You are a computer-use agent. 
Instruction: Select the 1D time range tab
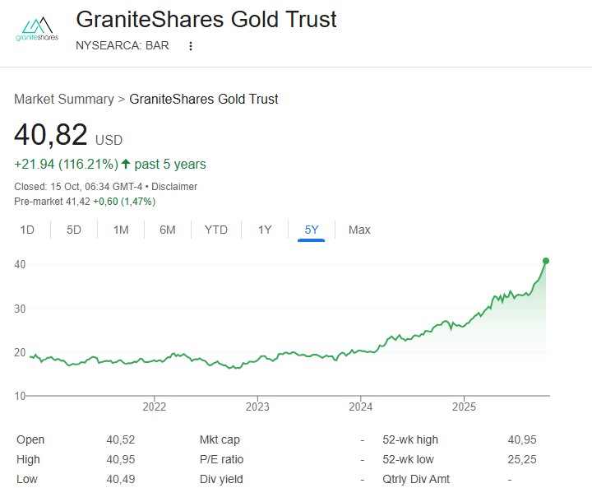tap(27, 230)
